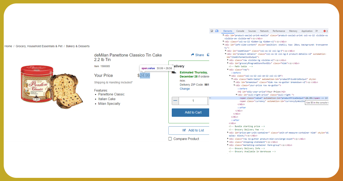Collapse the product-details div node
Image resolution: width=343 pixels, height=181 pixels.
coord(226,54)
